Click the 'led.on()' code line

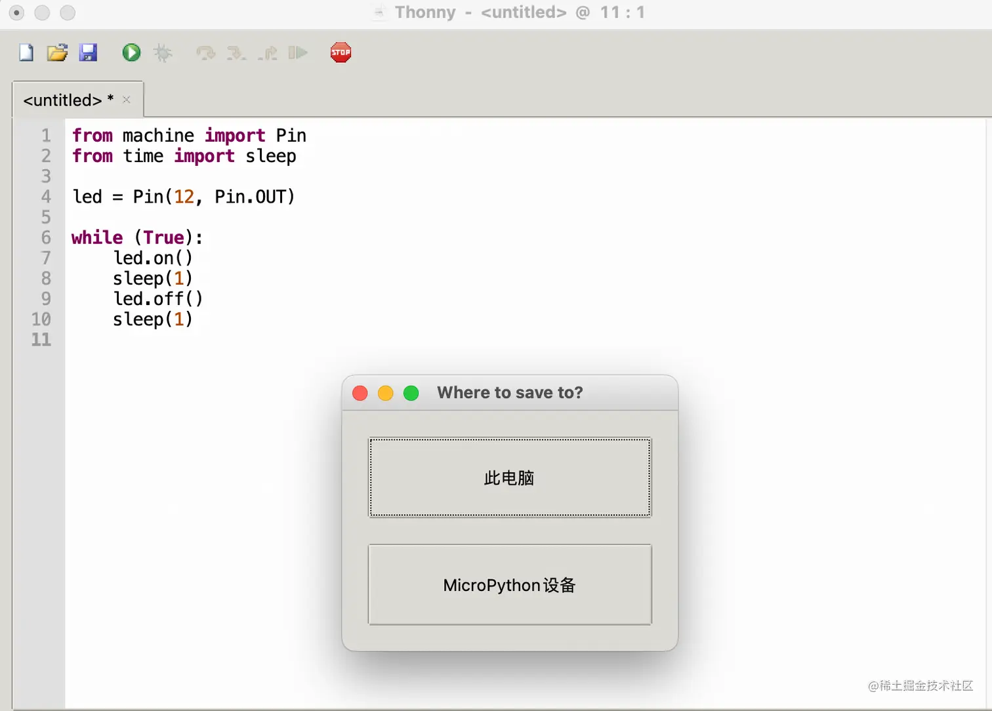tap(153, 258)
